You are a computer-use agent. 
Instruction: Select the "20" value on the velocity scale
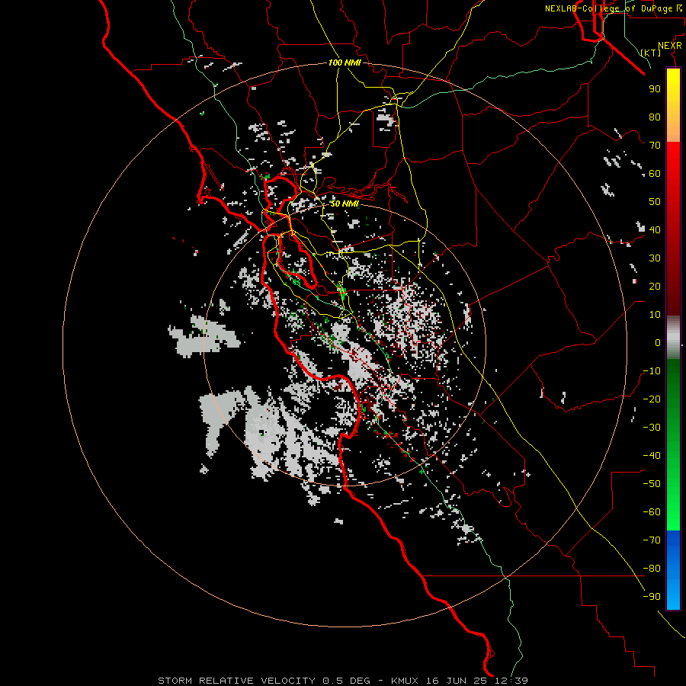click(655, 287)
